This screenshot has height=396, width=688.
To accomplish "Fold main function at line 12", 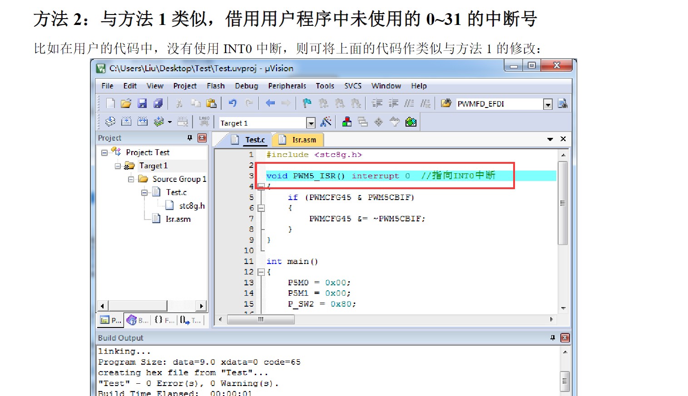I will [x=261, y=272].
